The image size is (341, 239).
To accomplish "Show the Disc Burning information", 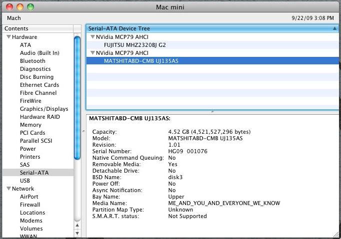I will [36, 77].
